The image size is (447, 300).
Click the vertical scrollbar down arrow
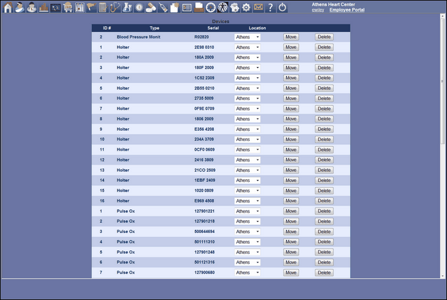(x=443, y=276)
